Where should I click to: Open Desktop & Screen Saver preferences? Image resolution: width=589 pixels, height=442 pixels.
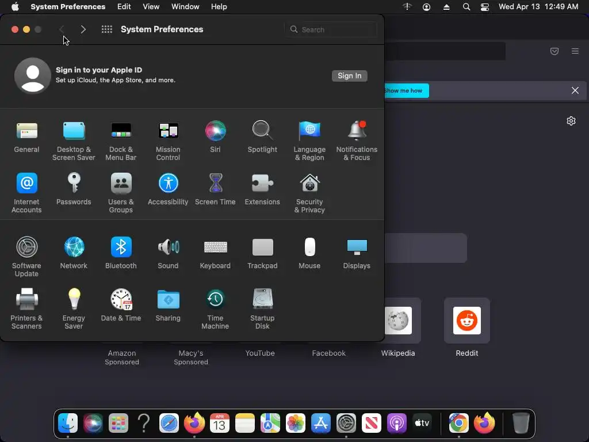coord(74,141)
